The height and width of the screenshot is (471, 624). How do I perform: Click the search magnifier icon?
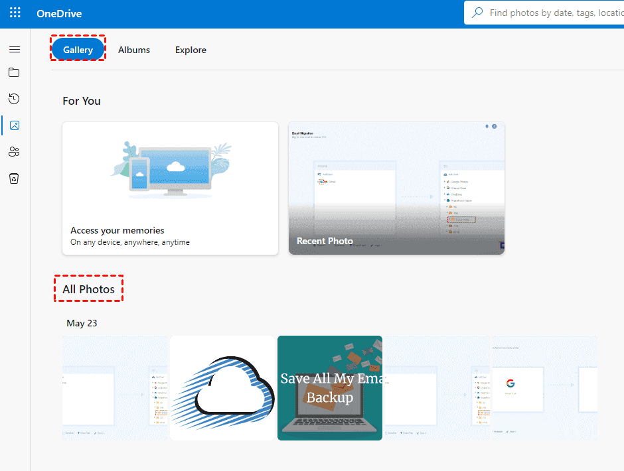[477, 13]
